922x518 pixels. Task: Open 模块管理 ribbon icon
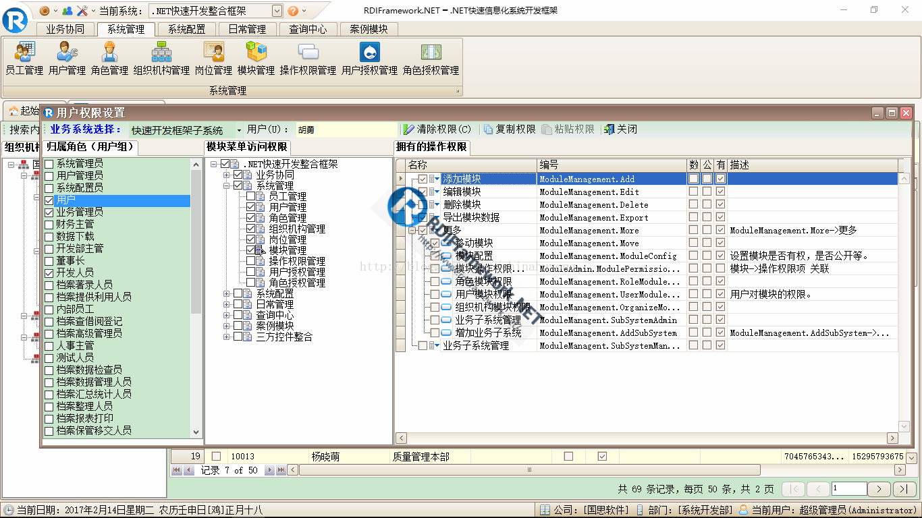256,58
